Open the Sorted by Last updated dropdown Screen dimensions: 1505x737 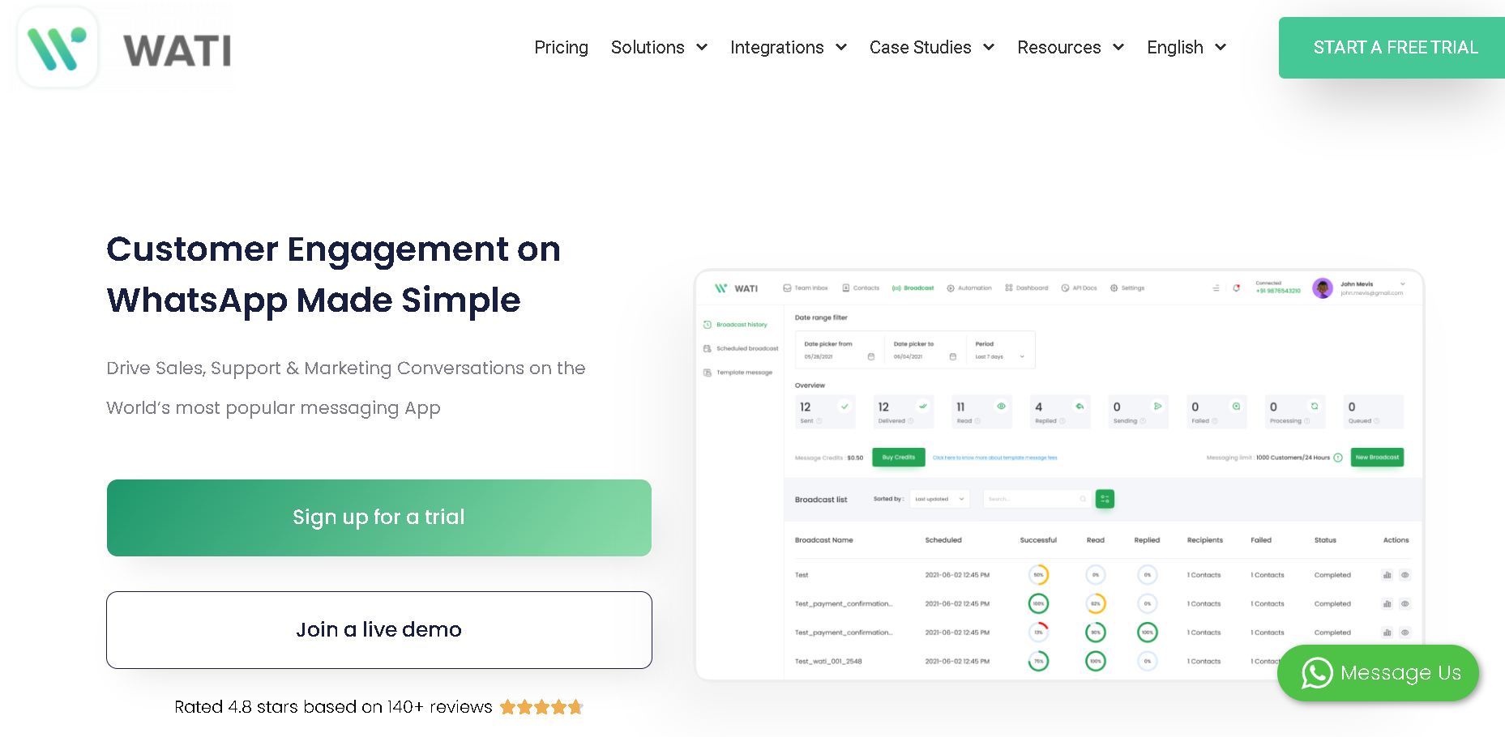coord(940,499)
